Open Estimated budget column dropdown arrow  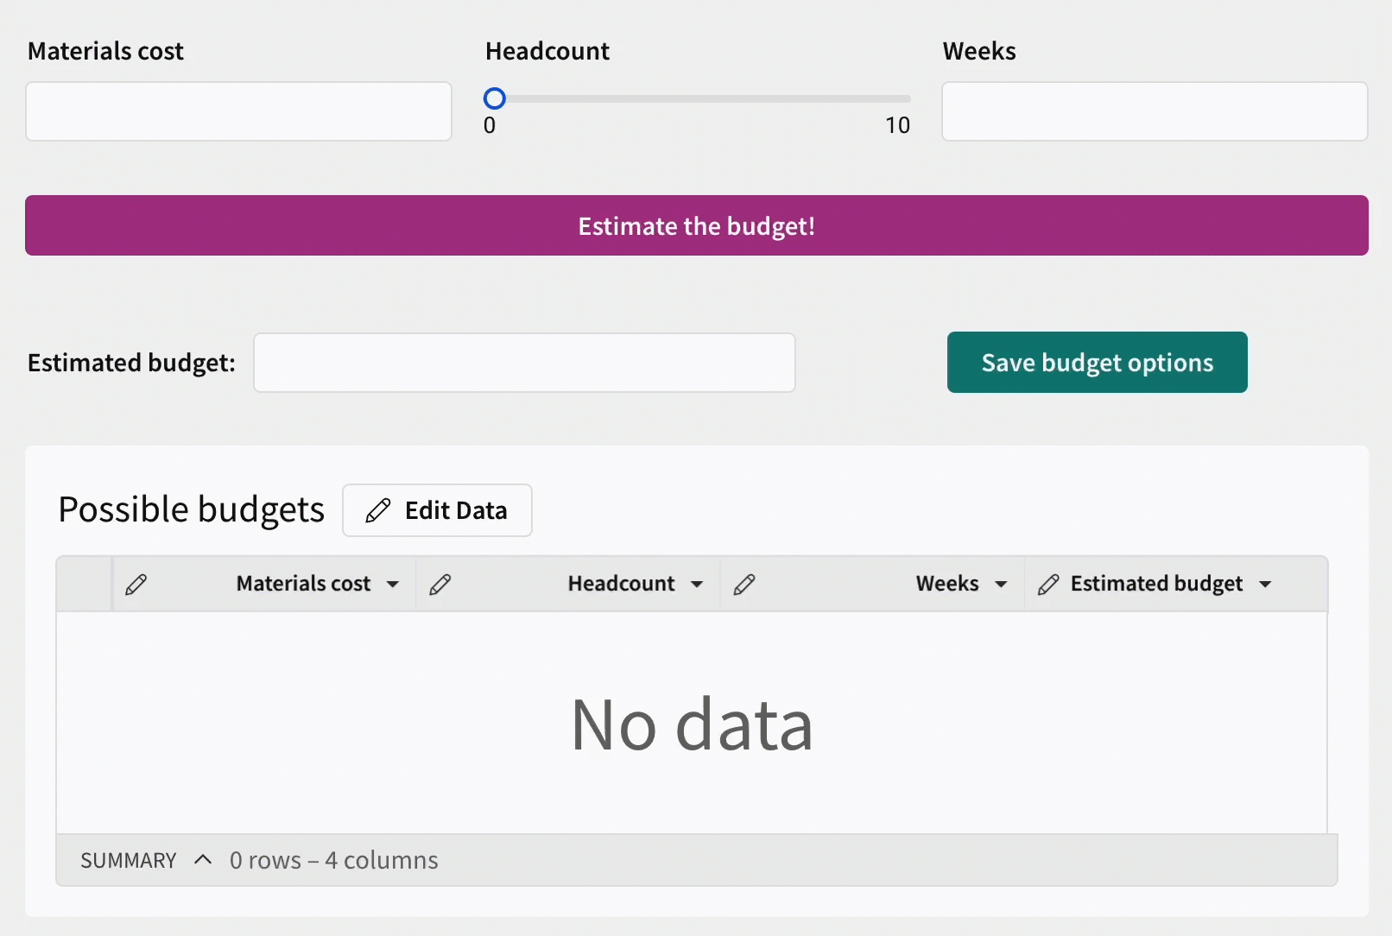(1265, 585)
